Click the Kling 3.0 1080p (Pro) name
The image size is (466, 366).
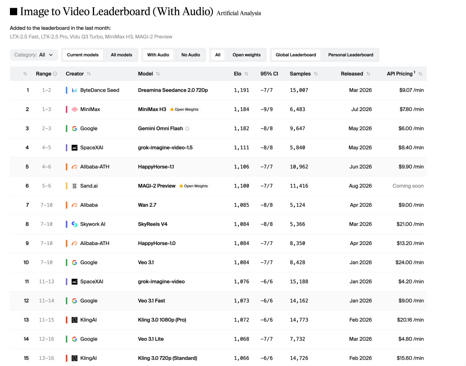(162, 320)
